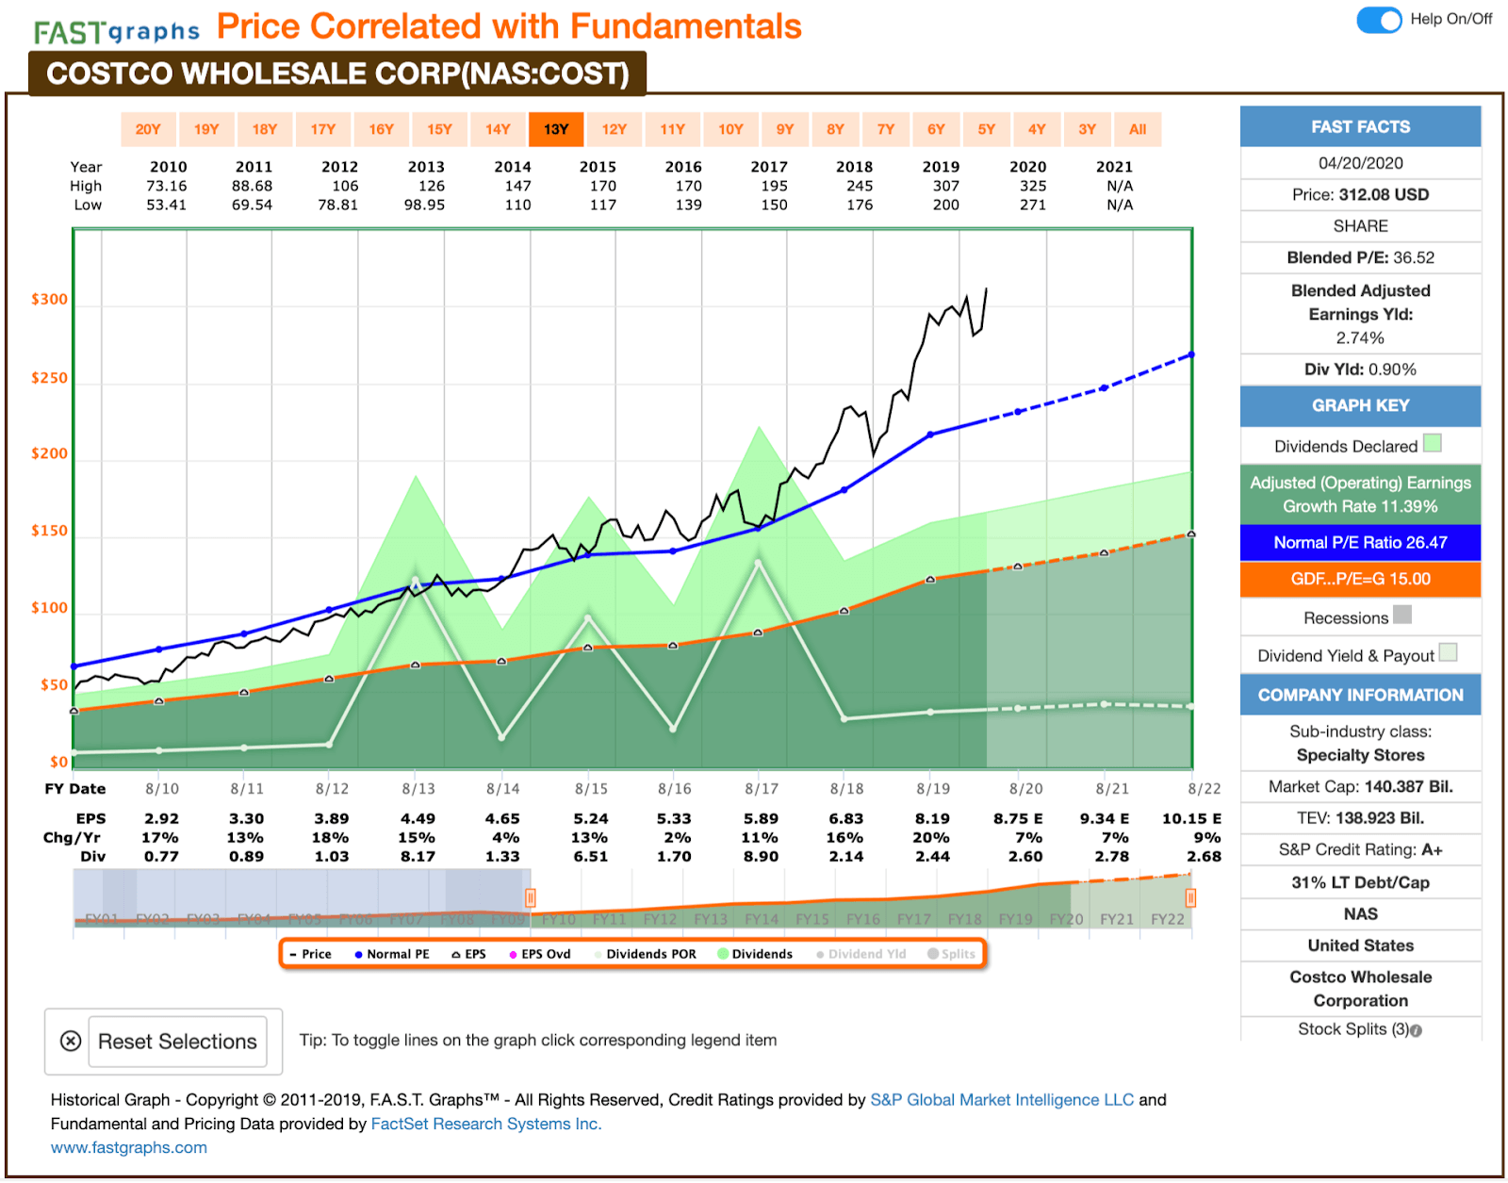Enable the Dividend Yld legend item
This screenshot has height=1183, width=1508.
[x=861, y=954]
